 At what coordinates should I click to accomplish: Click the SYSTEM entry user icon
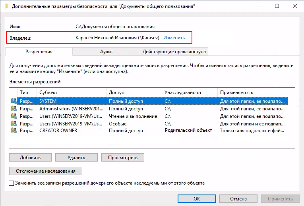14,101
